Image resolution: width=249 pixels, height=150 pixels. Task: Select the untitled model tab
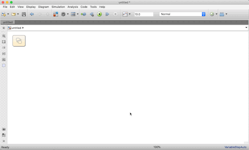[x=8, y=22]
